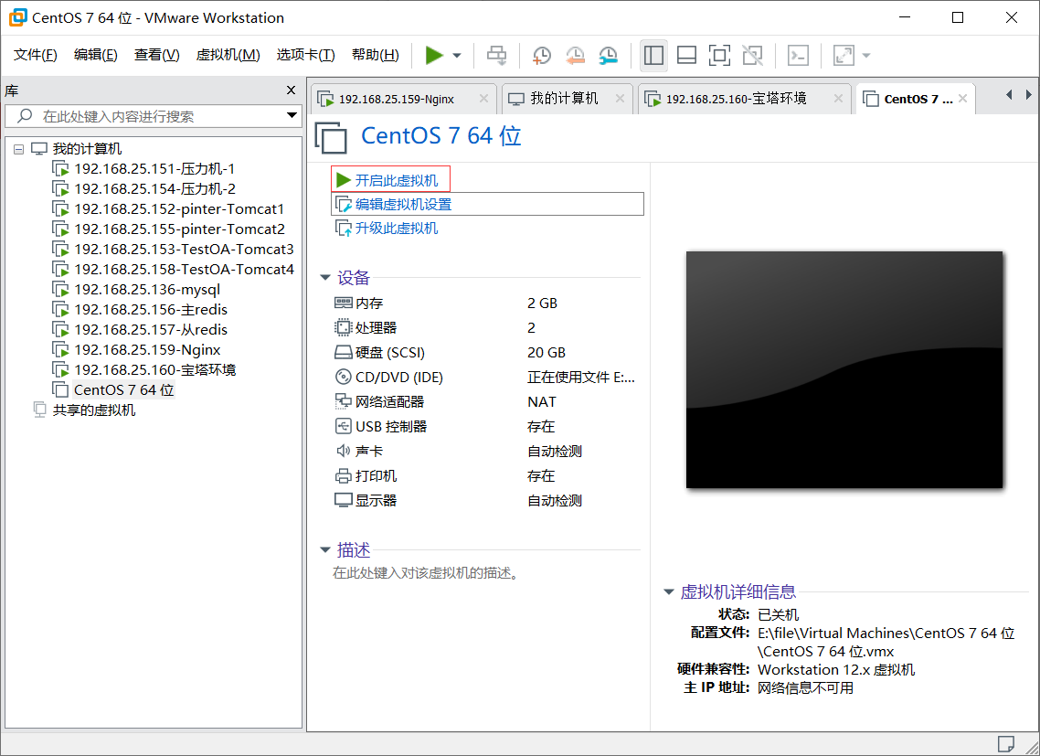Enter full screen mode icon
This screenshot has width=1040, height=756.
[719, 55]
